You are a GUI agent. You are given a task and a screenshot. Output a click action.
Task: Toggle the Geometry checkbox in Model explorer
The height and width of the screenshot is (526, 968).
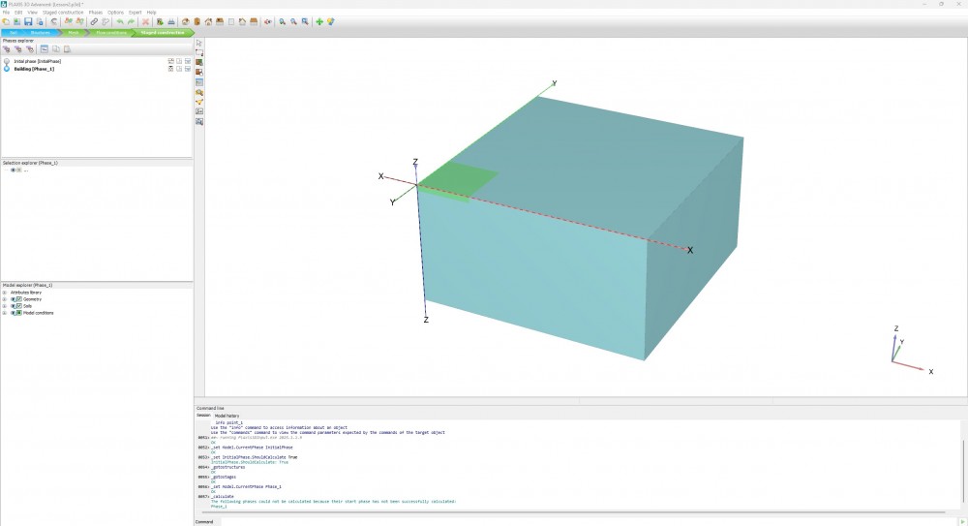pos(18,299)
